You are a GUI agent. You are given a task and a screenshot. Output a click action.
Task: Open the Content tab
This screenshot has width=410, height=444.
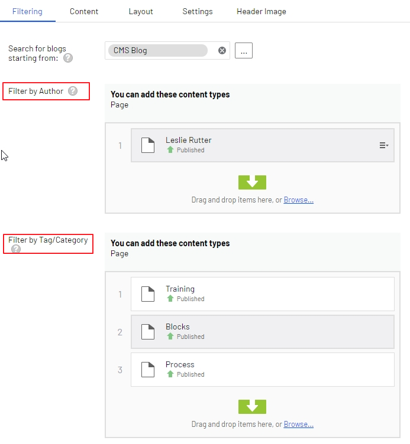click(84, 11)
